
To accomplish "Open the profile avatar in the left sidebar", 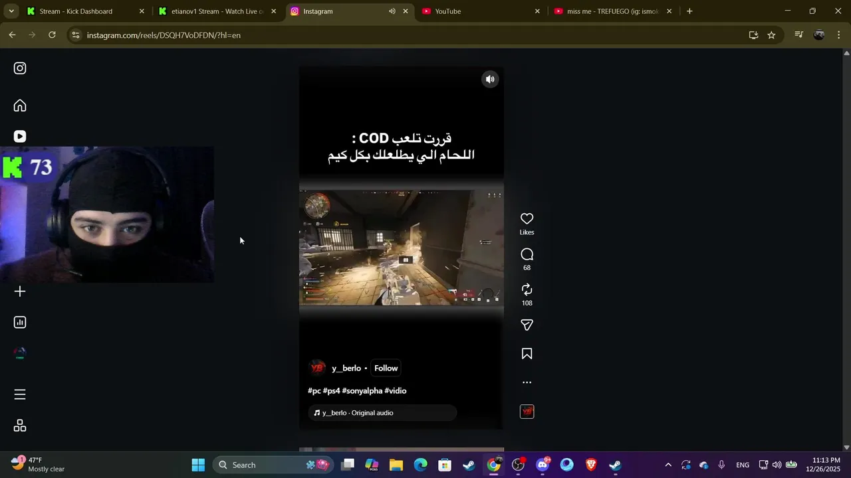I will coord(20,353).
